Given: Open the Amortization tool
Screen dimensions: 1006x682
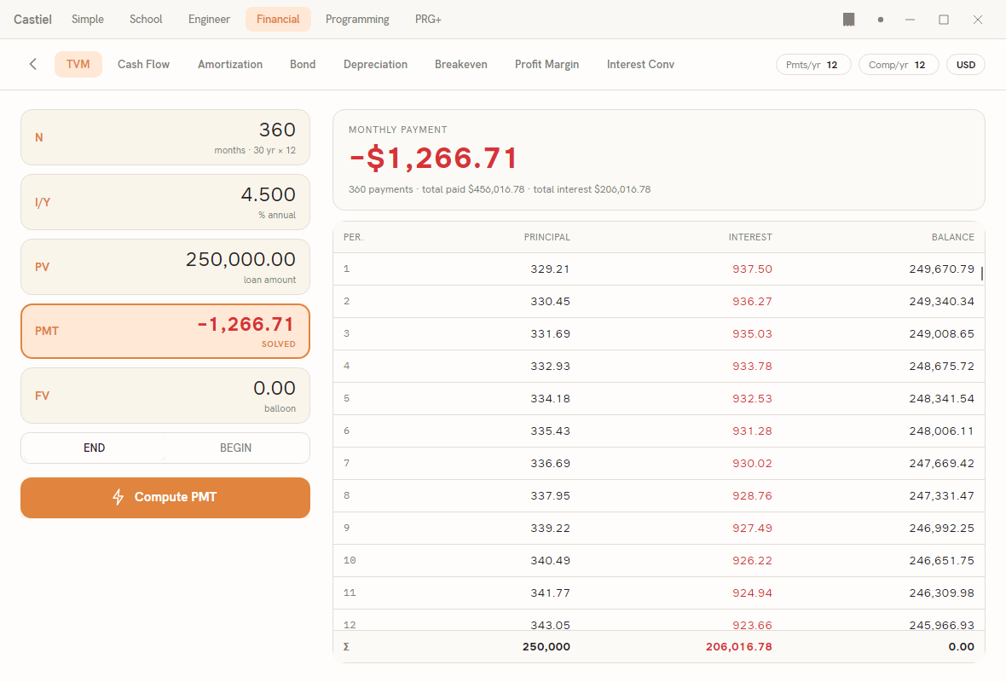Looking at the screenshot, I should pyautogui.click(x=229, y=64).
